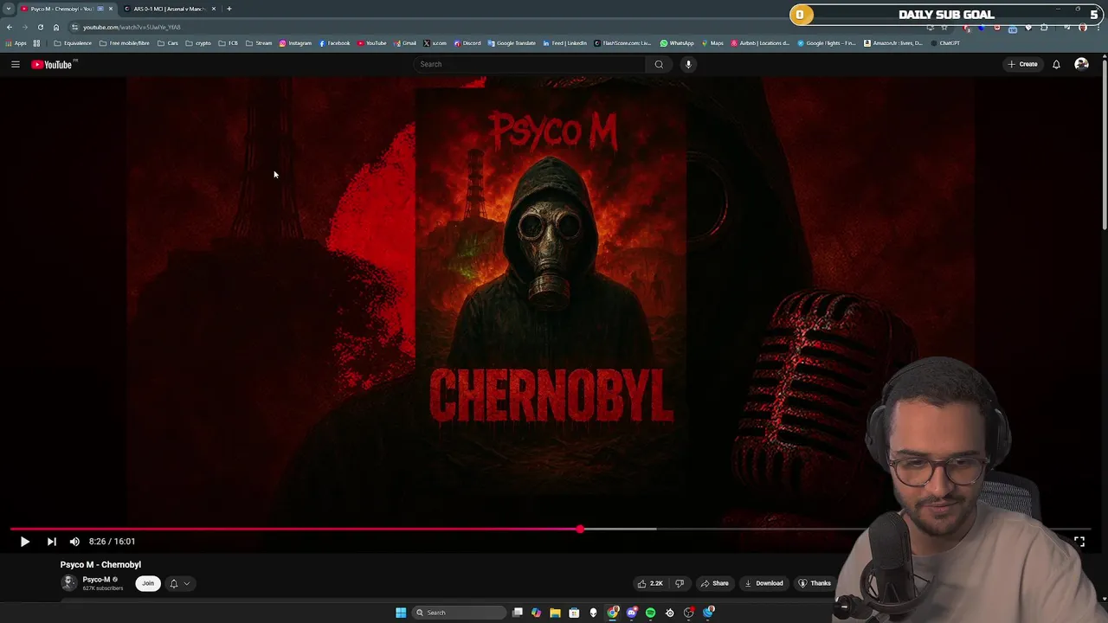Open the Windows Start menu
Viewport: 1108px width, 623px height.
pyautogui.click(x=401, y=613)
